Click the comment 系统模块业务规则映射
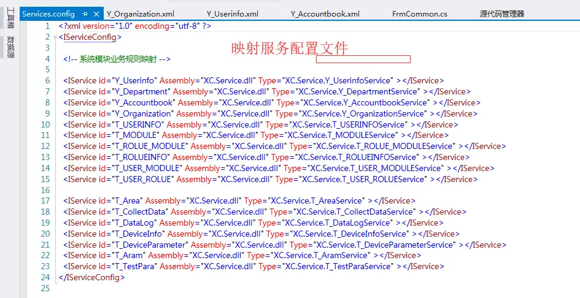 tap(117, 59)
